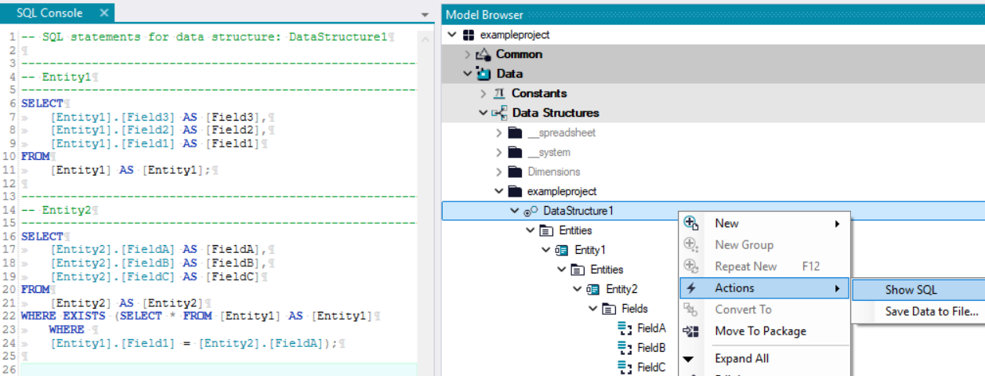Screen dimensions: 985x376
Task: Expand the Common node
Action: tap(468, 54)
